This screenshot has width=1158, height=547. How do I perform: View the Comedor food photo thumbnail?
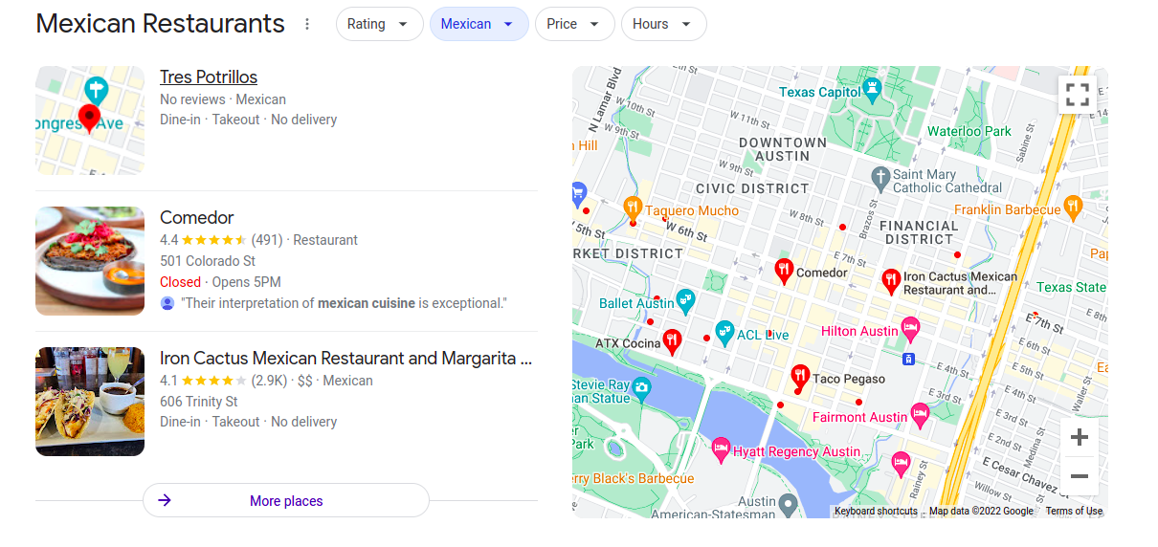tap(90, 261)
